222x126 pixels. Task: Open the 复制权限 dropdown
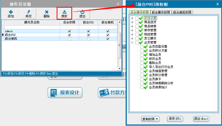click(150, 119)
